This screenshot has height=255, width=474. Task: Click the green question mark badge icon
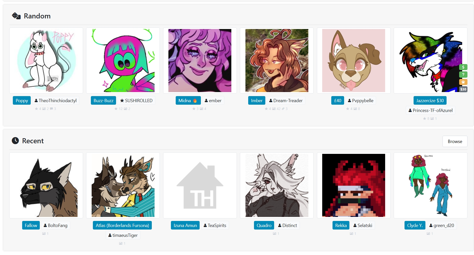[463, 74]
